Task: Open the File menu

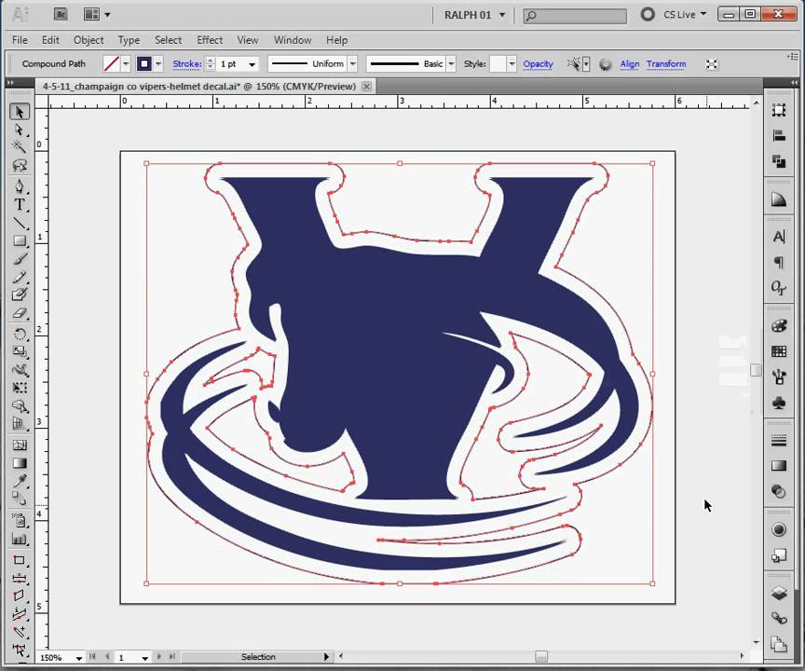Action: click(20, 40)
